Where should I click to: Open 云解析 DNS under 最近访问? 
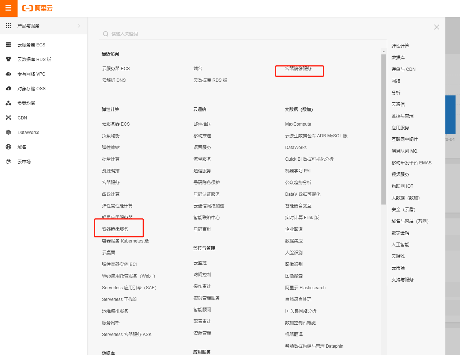(114, 80)
